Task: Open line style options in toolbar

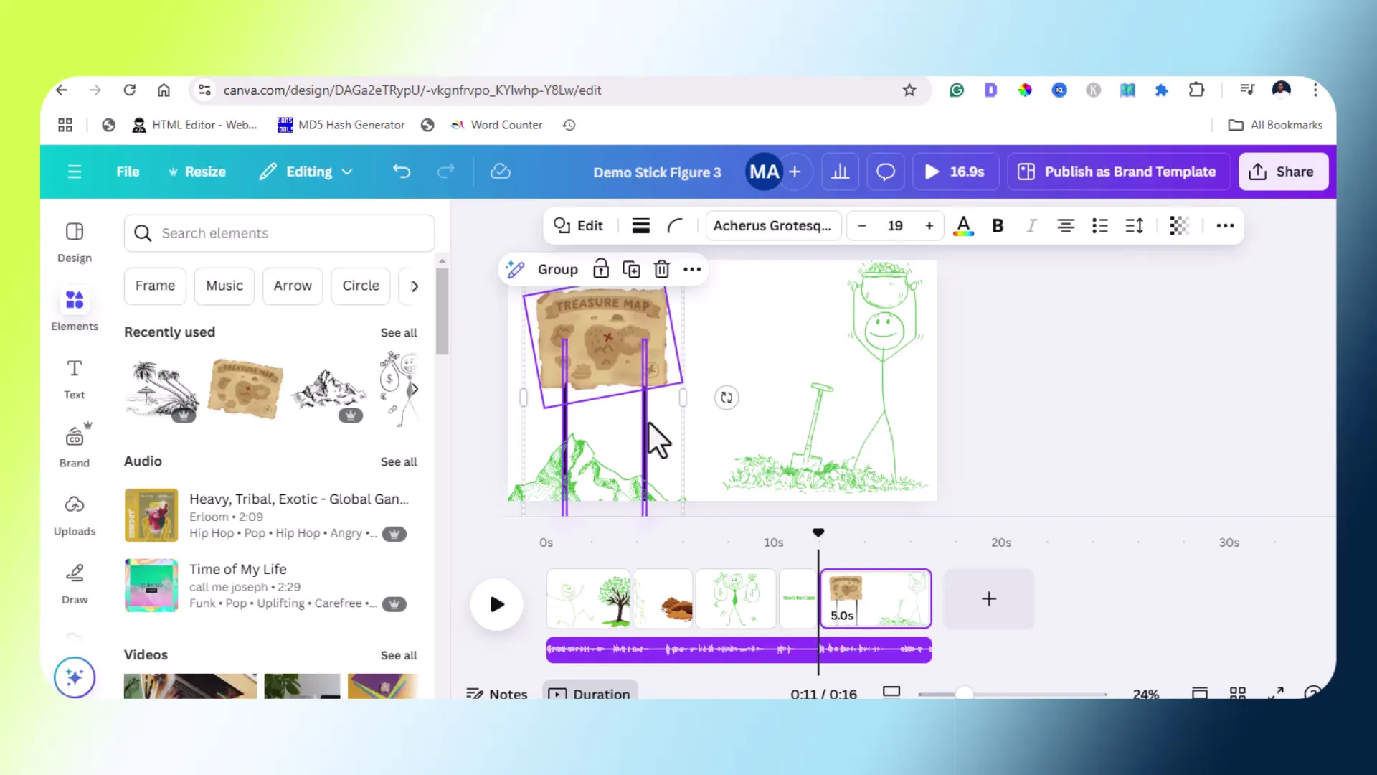Action: click(x=640, y=226)
